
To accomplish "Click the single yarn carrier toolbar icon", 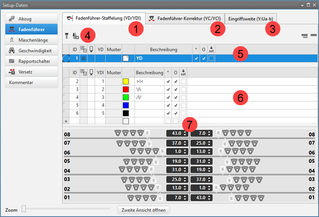I will (x=67, y=36).
